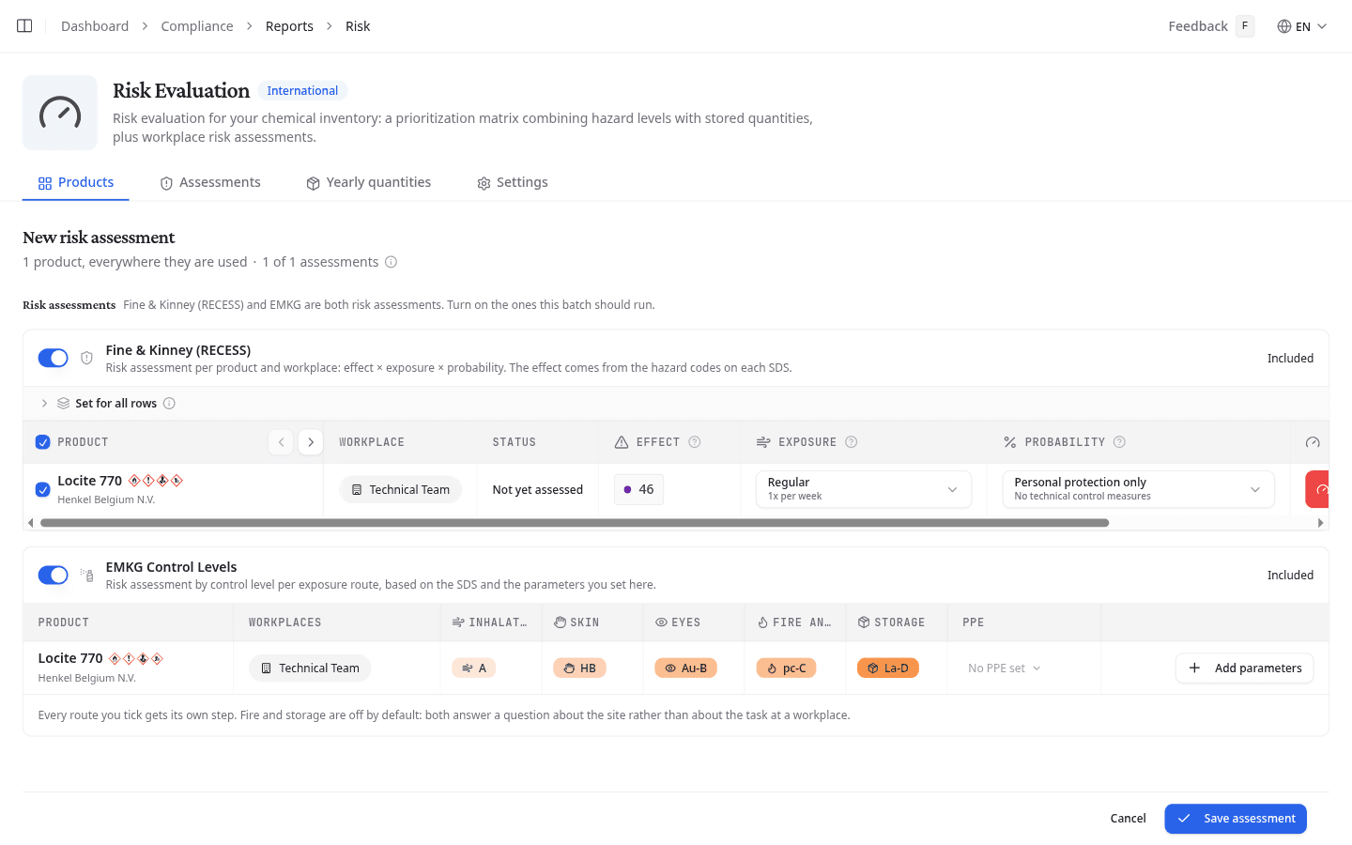Toggle the sidebar panel icon

coord(24,26)
